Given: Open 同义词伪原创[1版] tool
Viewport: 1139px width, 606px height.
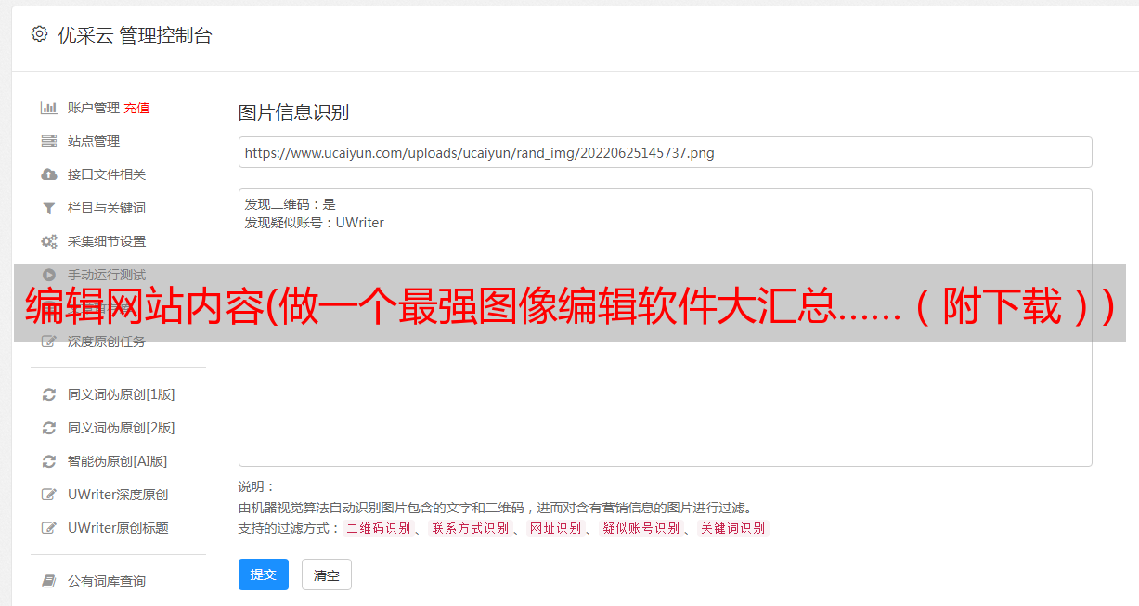Looking at the screenshot, I should pos(122,394).
